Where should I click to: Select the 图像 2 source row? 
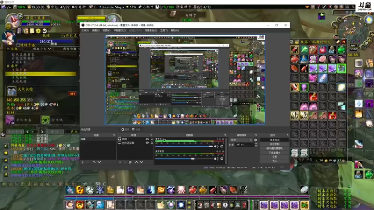pos(135,139)
